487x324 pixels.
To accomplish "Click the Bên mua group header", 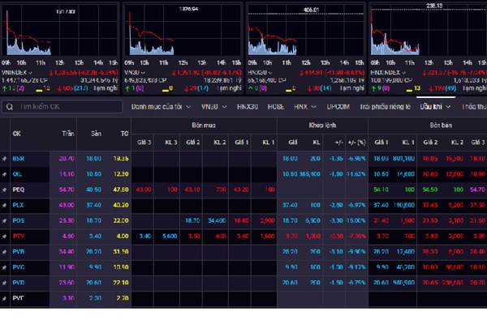I will [204, 126].
